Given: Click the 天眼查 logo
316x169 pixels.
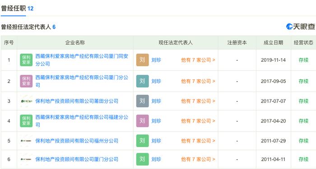Looking at the screenshot, I should tap(301, 27).
